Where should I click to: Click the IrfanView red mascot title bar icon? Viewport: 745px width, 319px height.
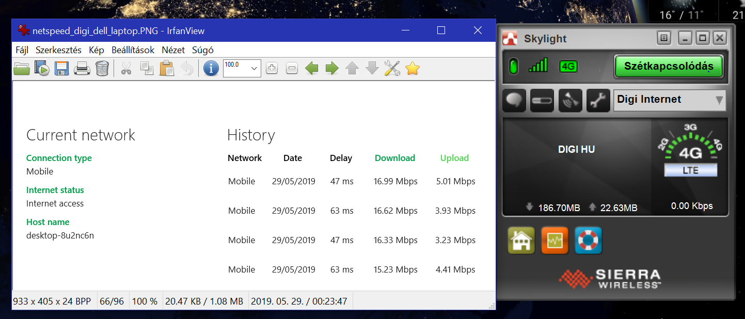[x=23, y=30]
